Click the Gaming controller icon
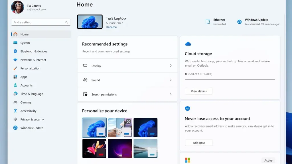 15,102
